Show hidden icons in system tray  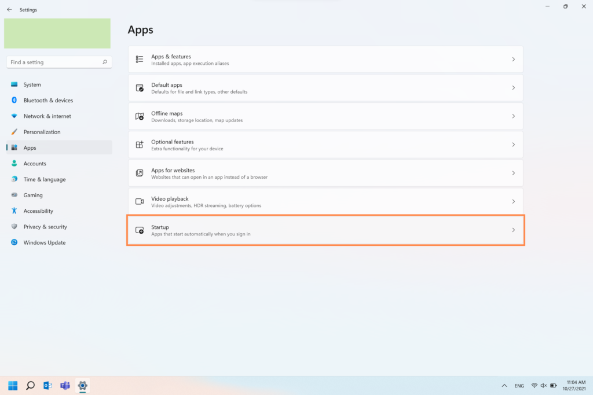(x=504, y=386)
